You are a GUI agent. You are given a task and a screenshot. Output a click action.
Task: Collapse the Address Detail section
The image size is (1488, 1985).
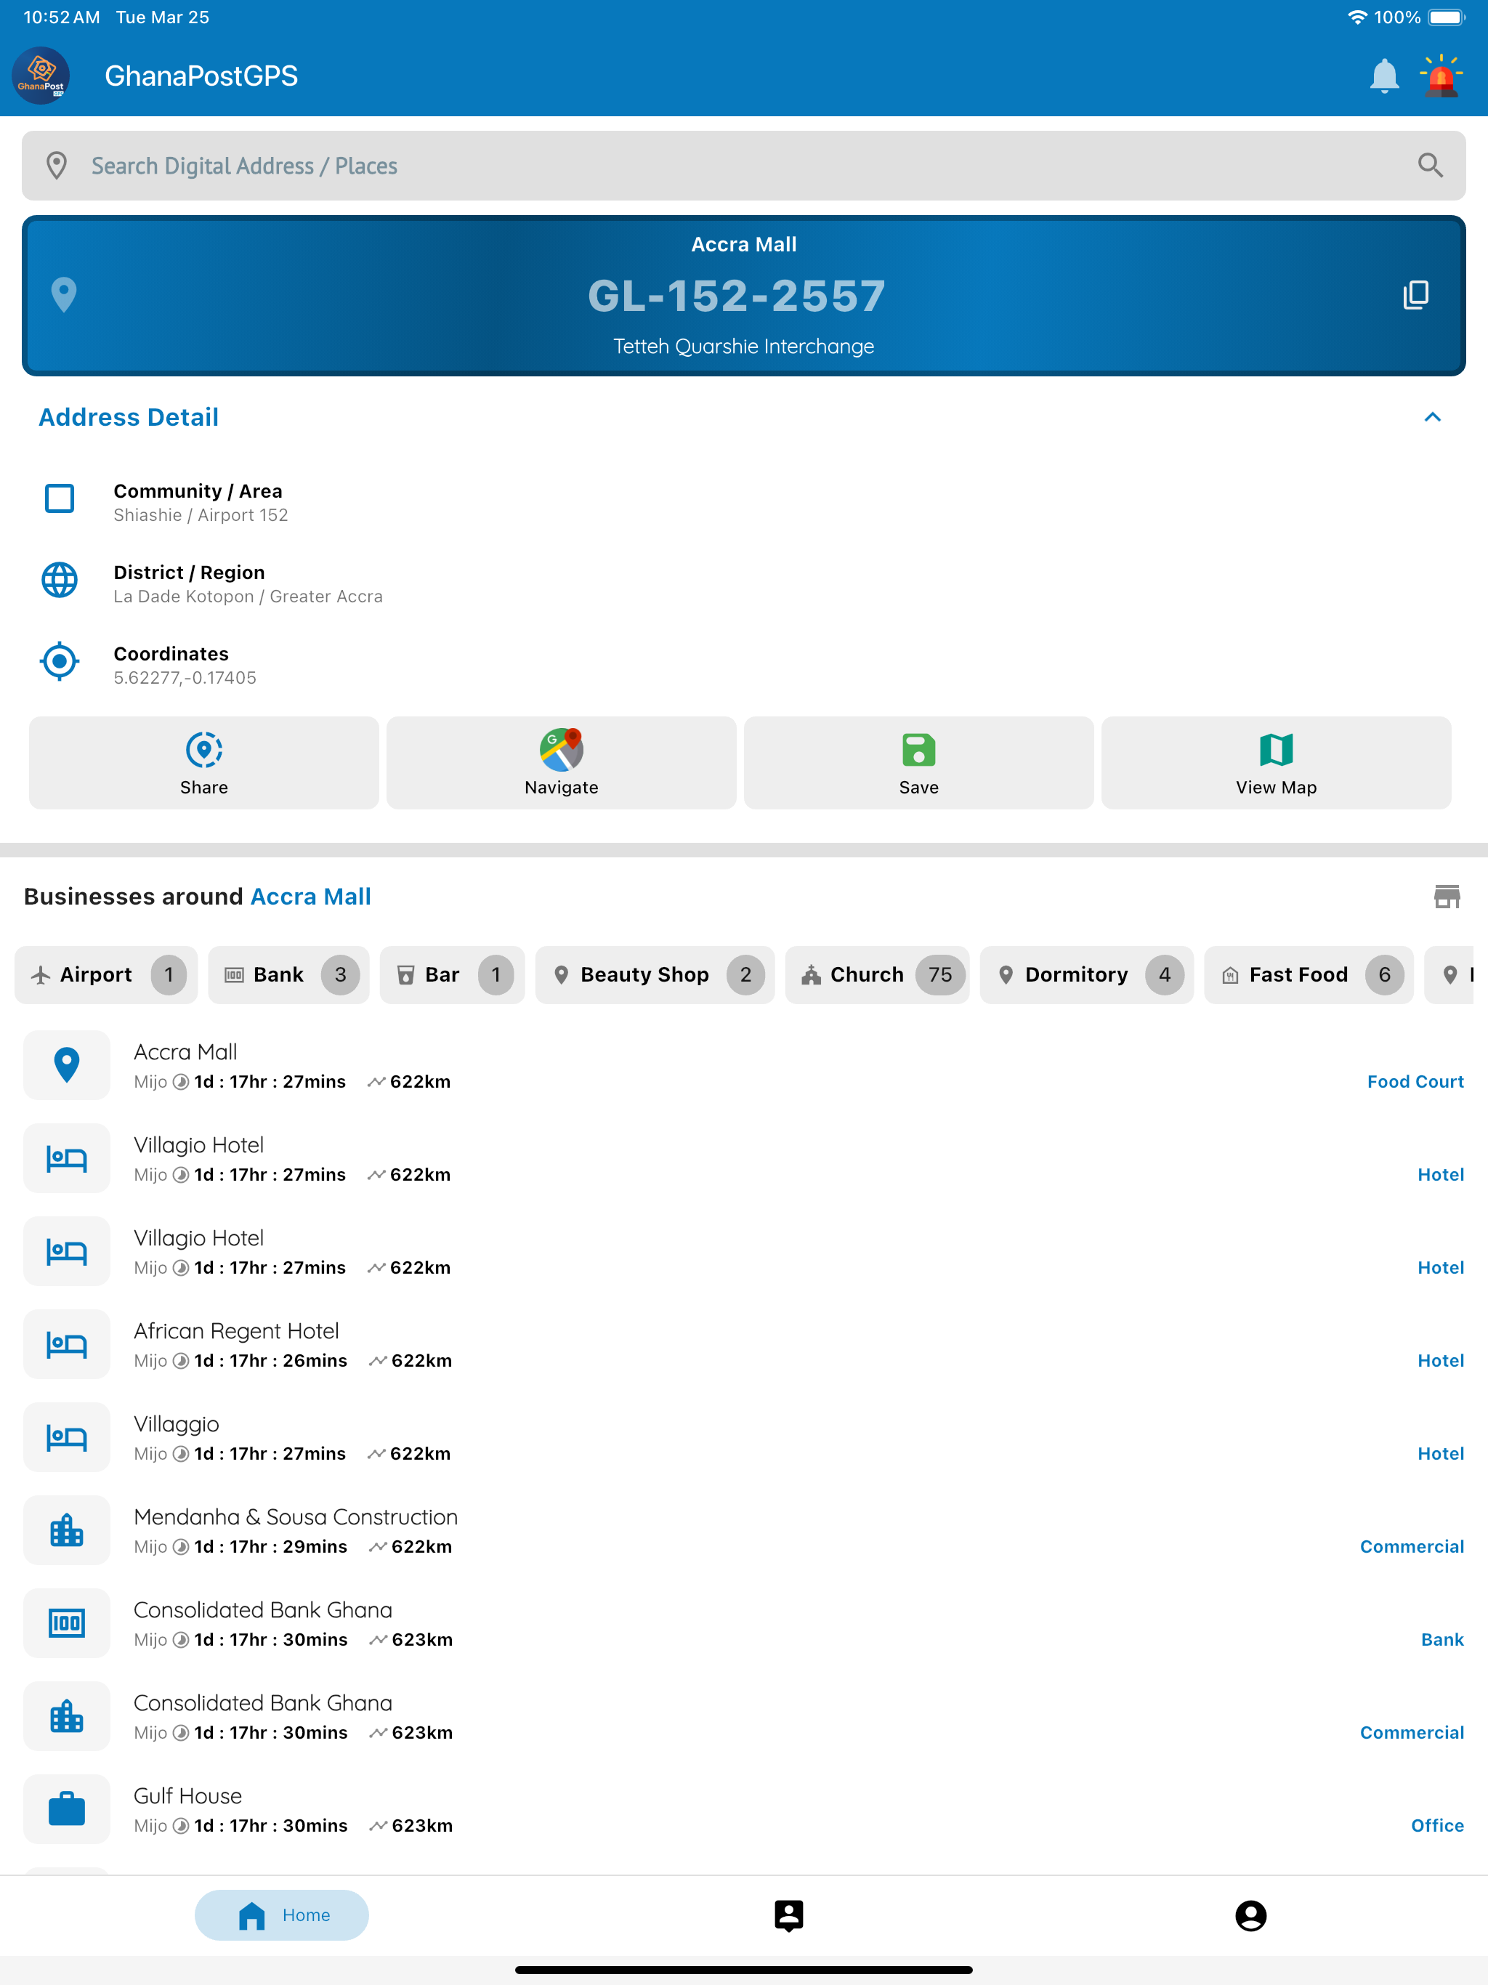click(x=1432, y=417)
